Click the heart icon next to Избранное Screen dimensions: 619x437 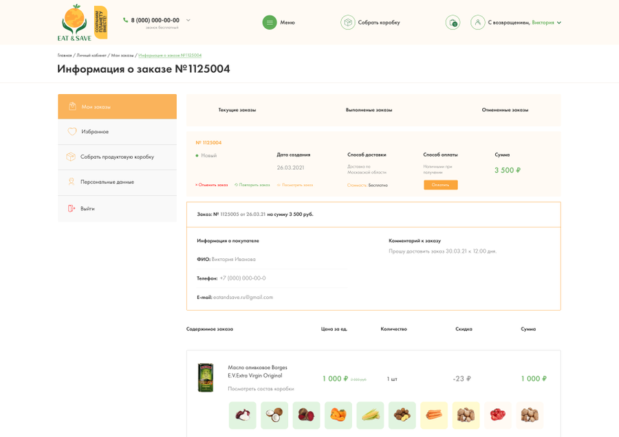pyautogui.click(x=72, y=131)
